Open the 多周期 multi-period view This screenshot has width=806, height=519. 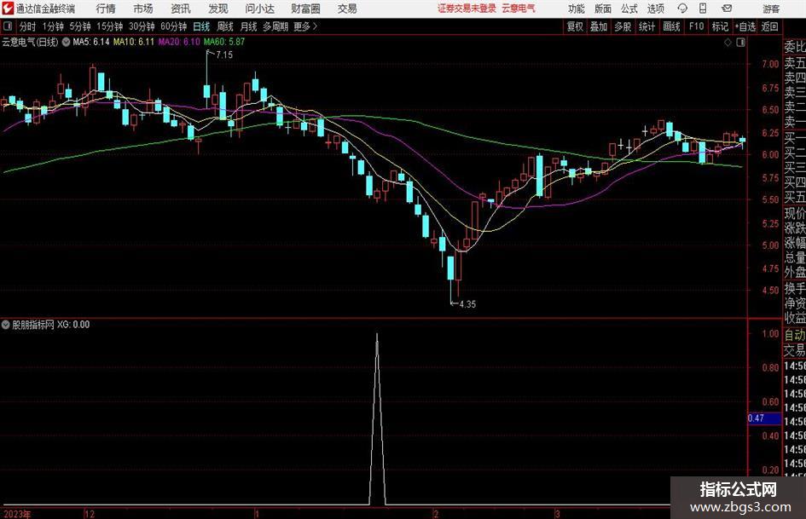(x=275, y=26)
